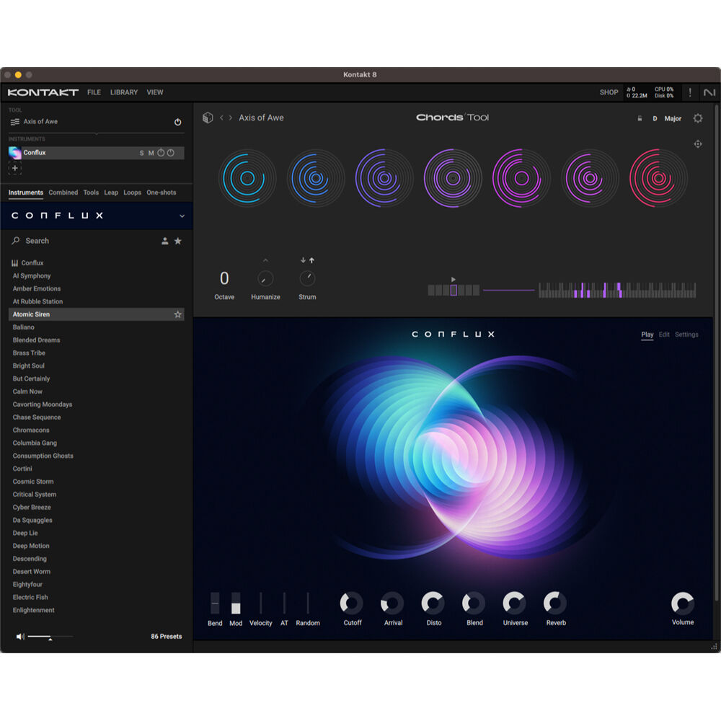Open the LIBRARY menu
Image resolution: width=721 pixels, height=721 pixels.
(124, 92)
